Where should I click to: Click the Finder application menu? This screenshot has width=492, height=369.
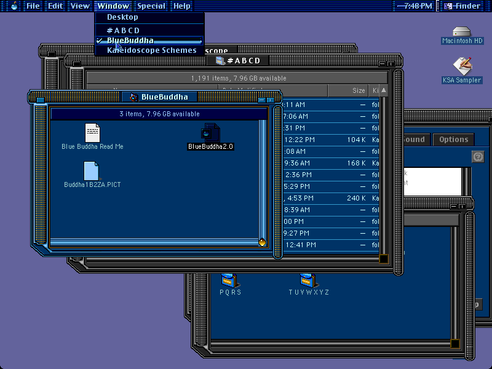(x=464, y=6)
